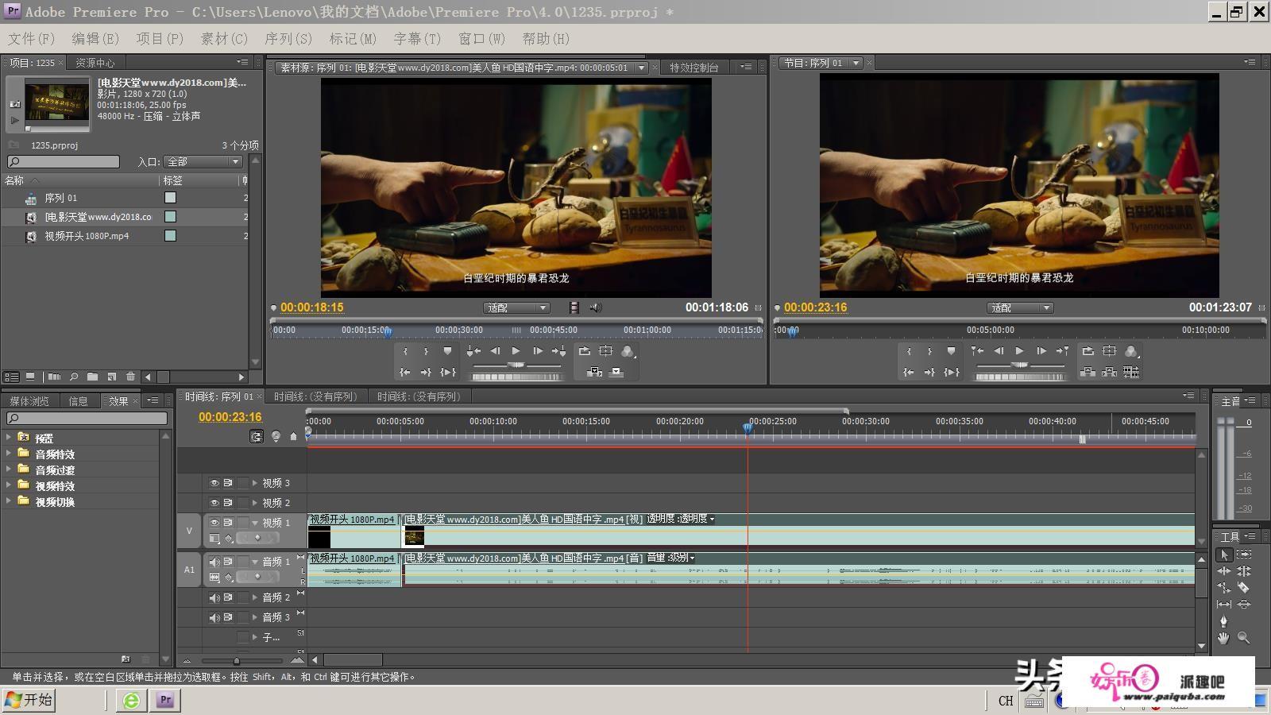This screenshot has width=1271, height=715.
Task: Play In to Out in source monitor
Action: (x=448, y=372)
